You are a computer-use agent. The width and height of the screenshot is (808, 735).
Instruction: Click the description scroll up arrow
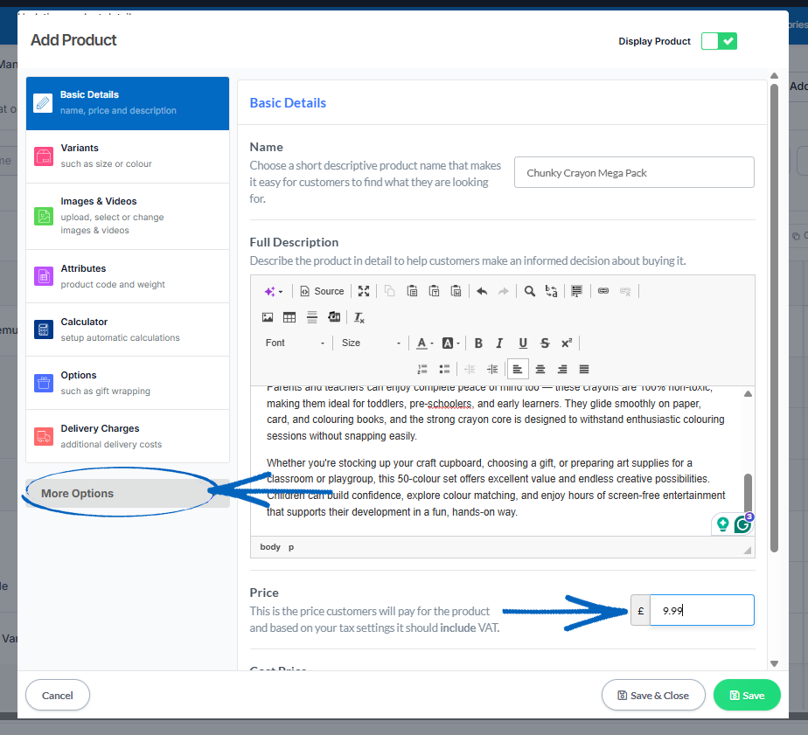click(x=748, y=393)
